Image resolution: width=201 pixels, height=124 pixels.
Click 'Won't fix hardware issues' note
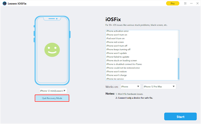tap(129, 94)
